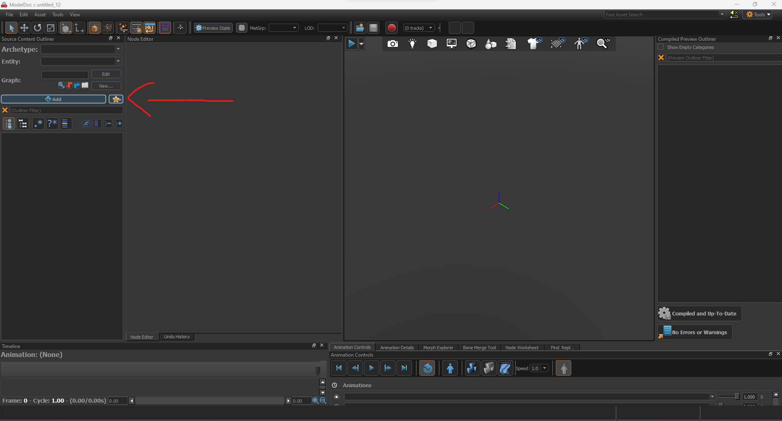Click the Fast Asset Search field
This screenshot has height=421, width=782.
(x=665, y=14)
